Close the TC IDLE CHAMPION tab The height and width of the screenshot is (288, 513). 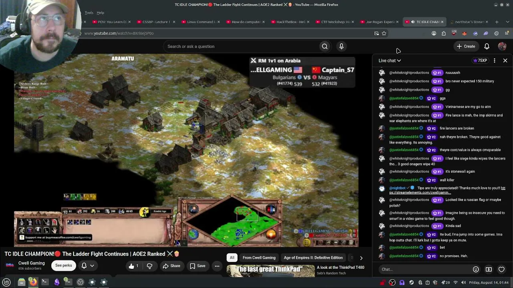[442, 22]
